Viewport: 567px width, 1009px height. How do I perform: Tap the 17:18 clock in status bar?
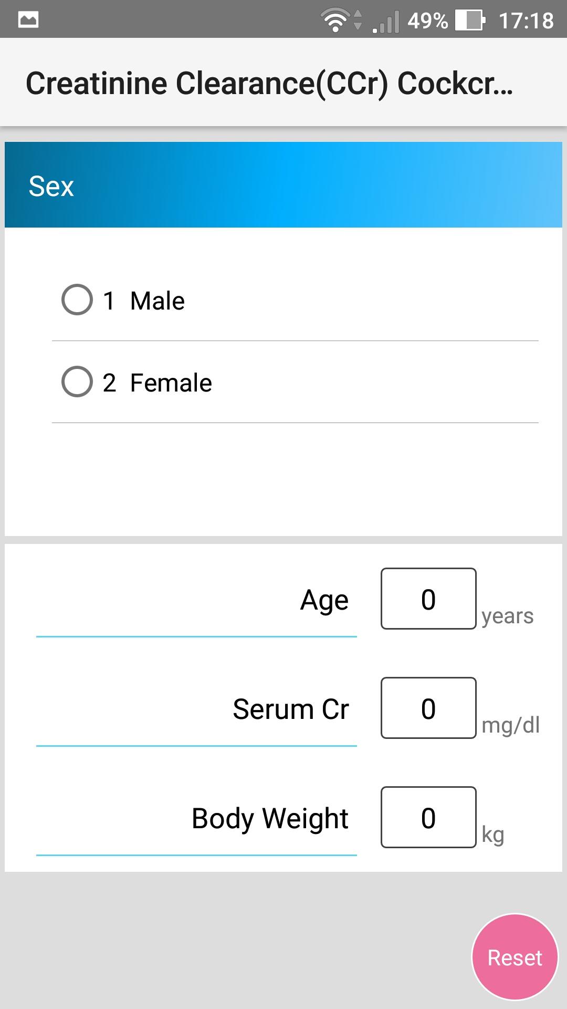(x=526, y=21)
